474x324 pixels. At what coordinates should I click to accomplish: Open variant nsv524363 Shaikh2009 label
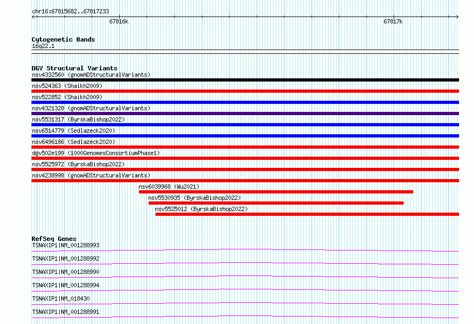(x=67, y=86)
